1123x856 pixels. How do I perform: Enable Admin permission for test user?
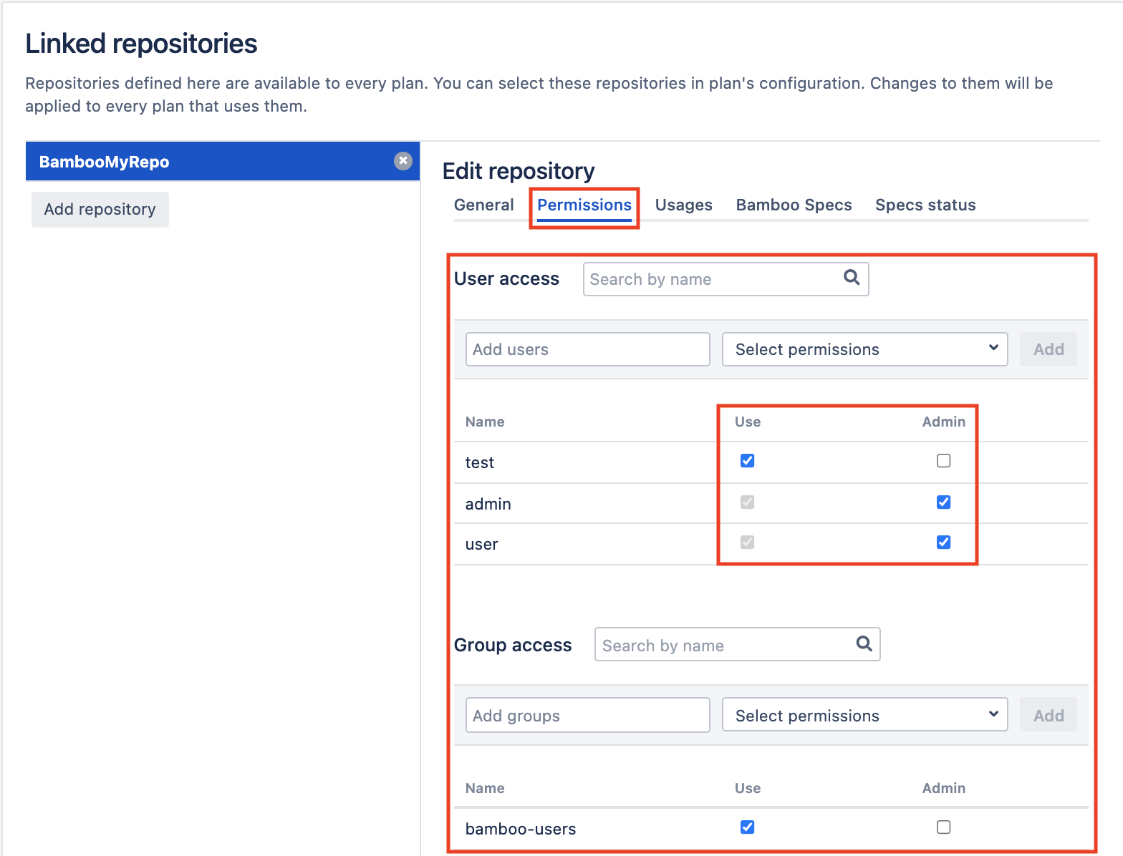point(943,460)
